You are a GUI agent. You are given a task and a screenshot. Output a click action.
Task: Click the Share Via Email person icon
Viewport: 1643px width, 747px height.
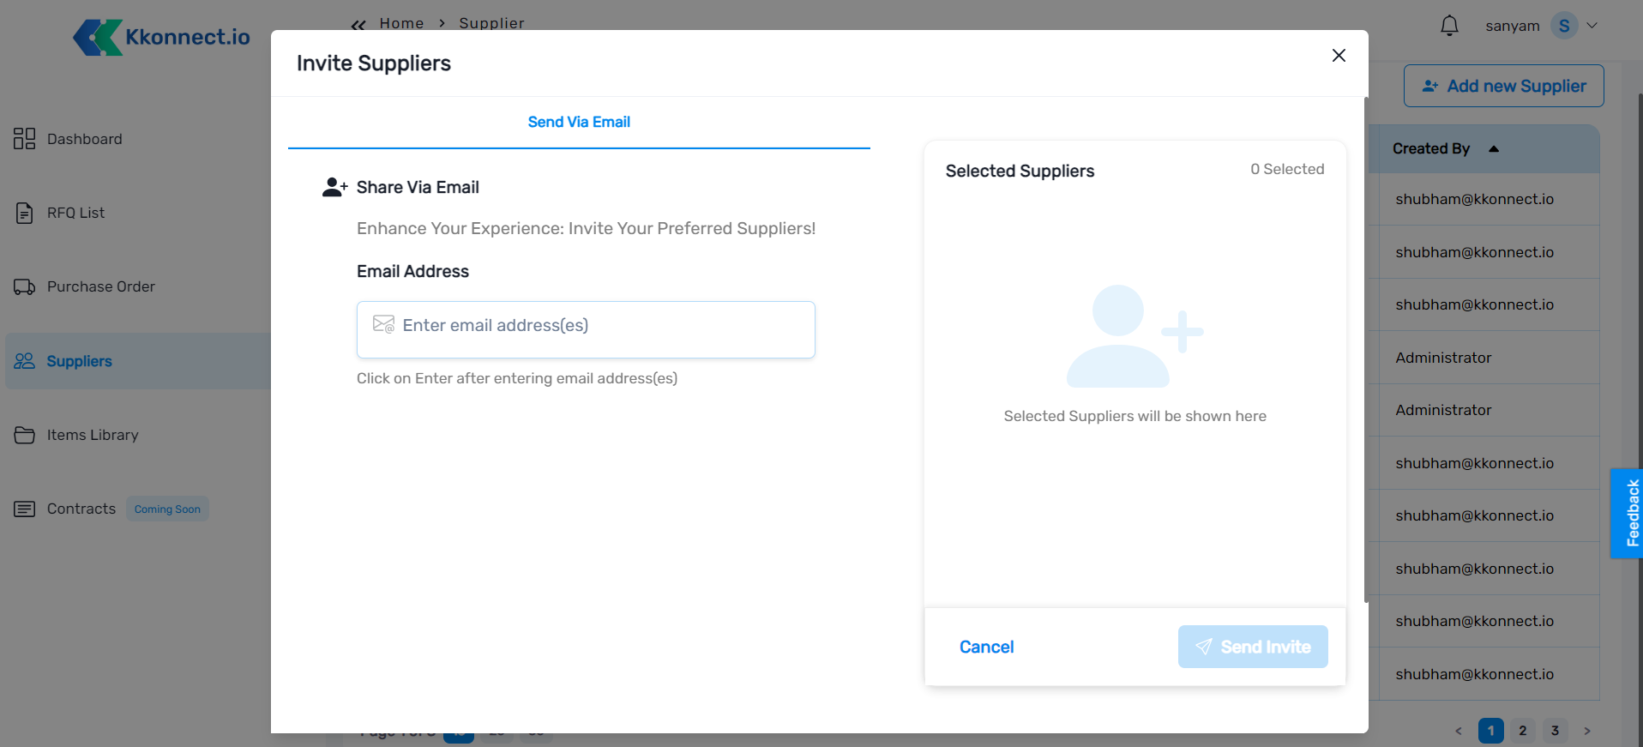pos(334,187)
